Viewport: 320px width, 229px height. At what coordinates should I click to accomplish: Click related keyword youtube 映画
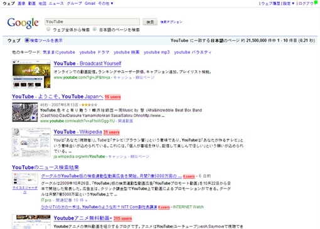tap(127, 52)
